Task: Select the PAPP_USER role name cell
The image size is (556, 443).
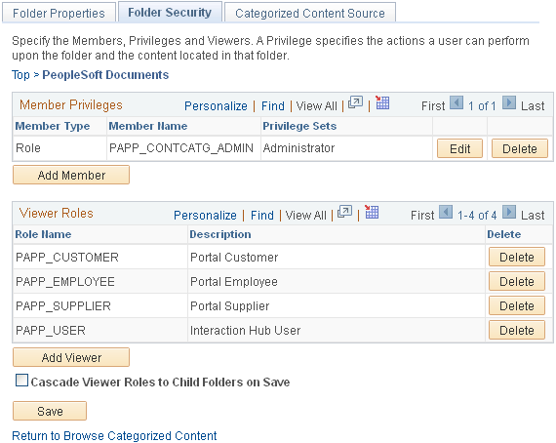Action: tap(100, 330)
